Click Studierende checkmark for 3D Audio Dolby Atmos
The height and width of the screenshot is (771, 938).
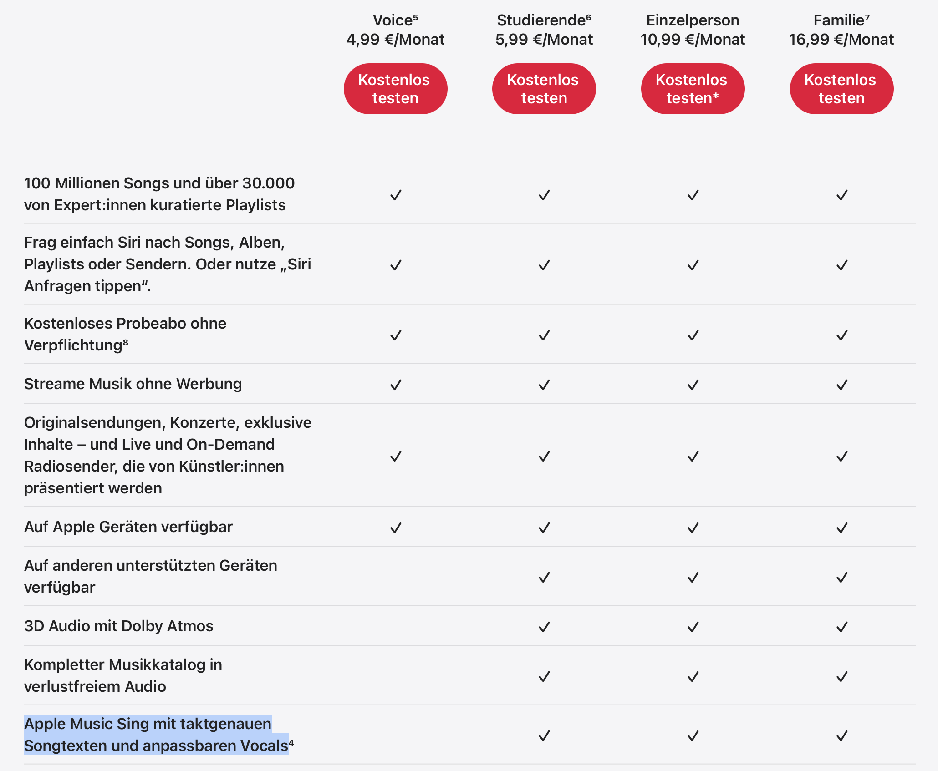tap(544, 627)
